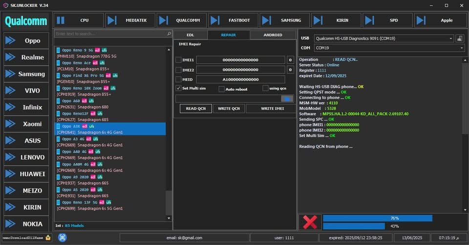Click the red X cancel operation icon
Image resolution: width=469 pixels, height=245 pixels.
coord(310,222)
